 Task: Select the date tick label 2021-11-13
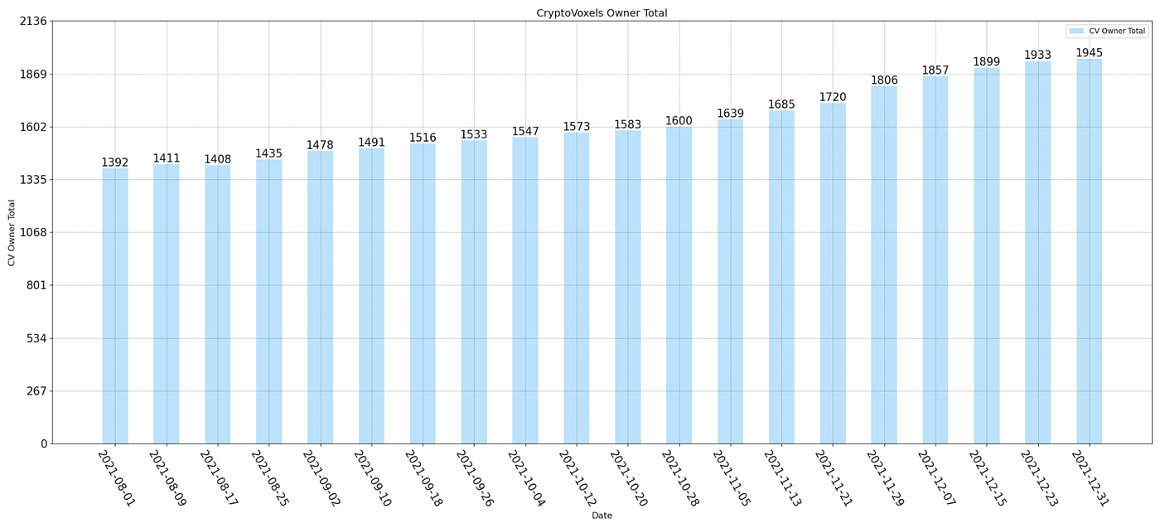tap(782, 478)
